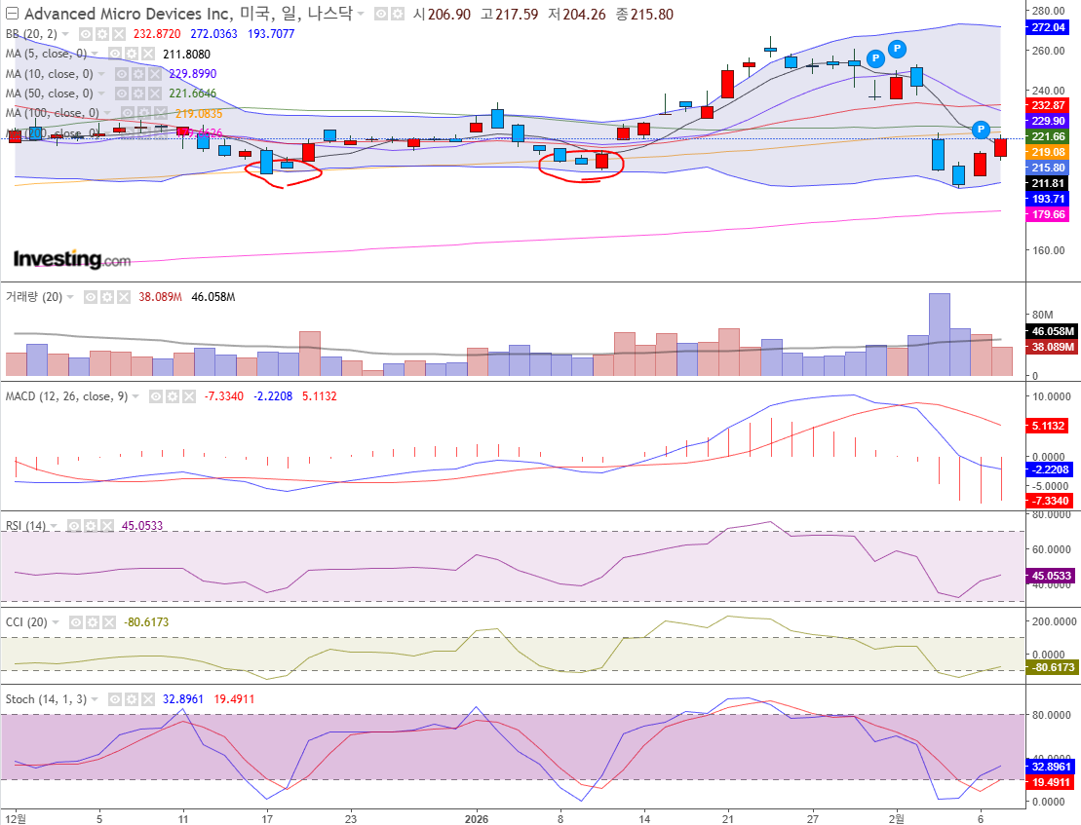The height and width of the screenshot is (825, 1081).
Task: Hide the MA (100, close, 0) line
Action: pyautogui.click(x=128, y=112)
